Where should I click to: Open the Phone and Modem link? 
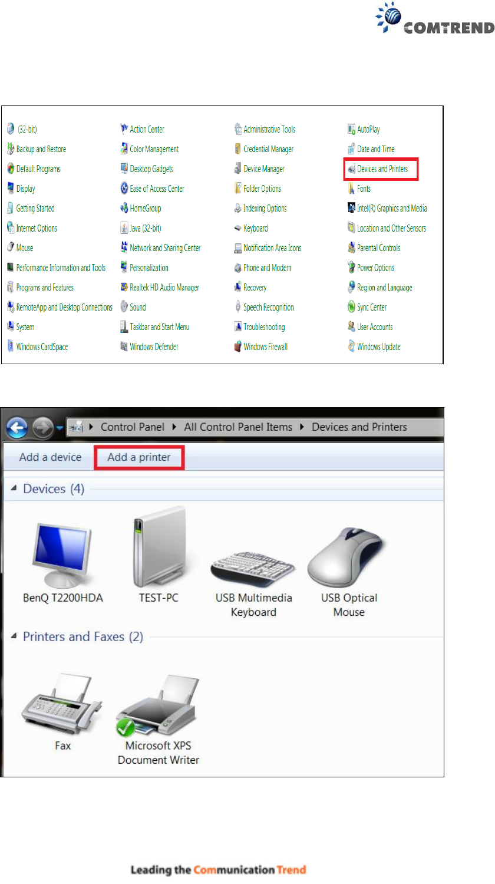[268, 268]
